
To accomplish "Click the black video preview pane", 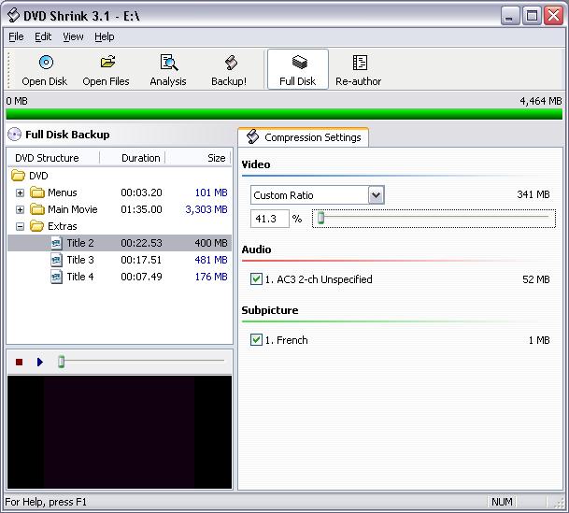I will coord(120,432).
